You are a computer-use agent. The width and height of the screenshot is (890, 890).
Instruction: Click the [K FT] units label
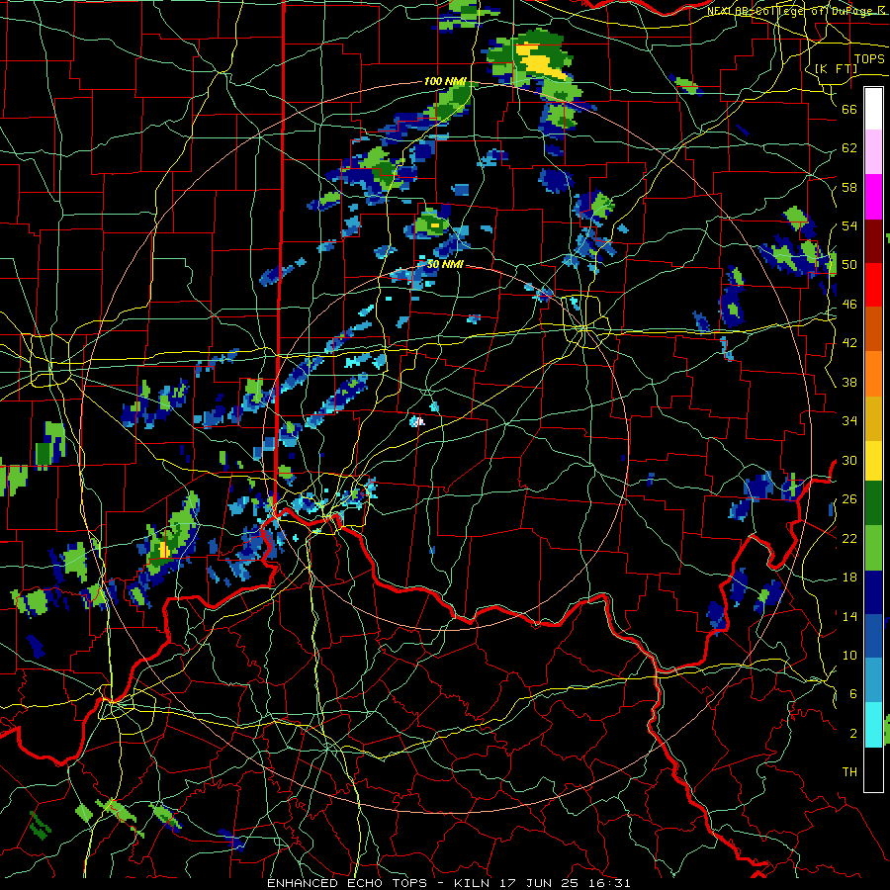click(836, 68)
